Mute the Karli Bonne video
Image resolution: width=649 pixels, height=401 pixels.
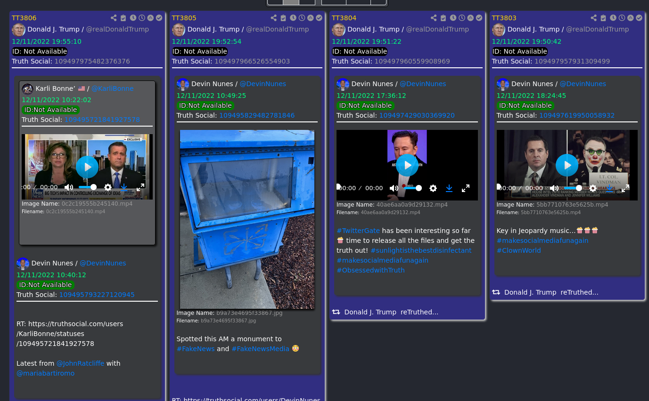tap(69, 187)
